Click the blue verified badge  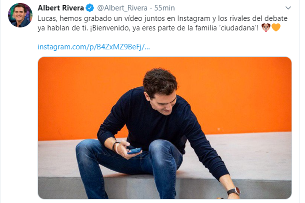[x=89, y=8]
